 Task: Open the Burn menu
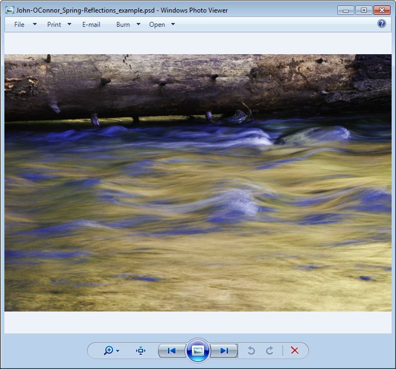[x=123, y=25]
